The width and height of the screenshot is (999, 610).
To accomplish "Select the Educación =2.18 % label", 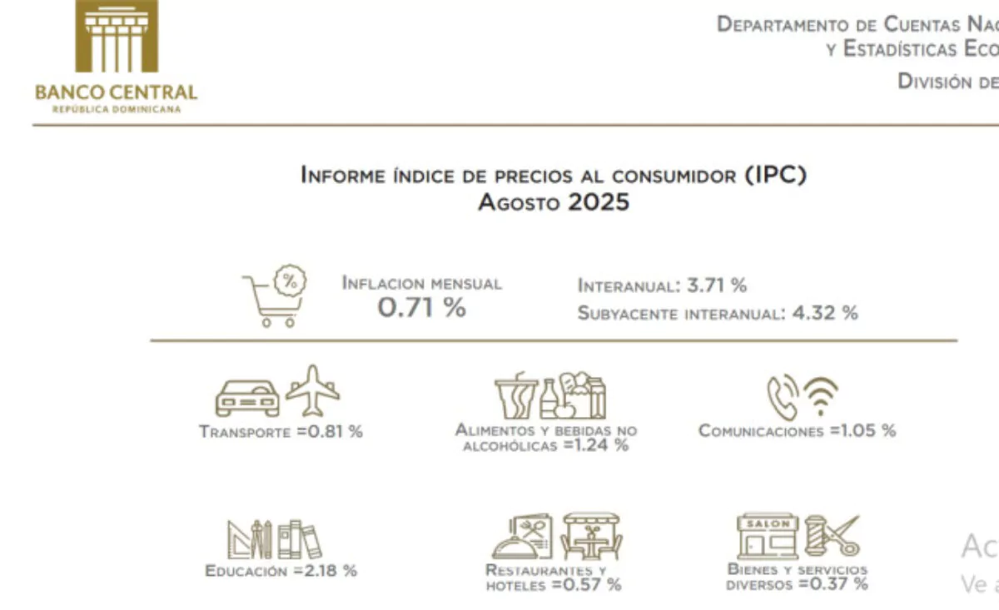I will pos(281,571).
